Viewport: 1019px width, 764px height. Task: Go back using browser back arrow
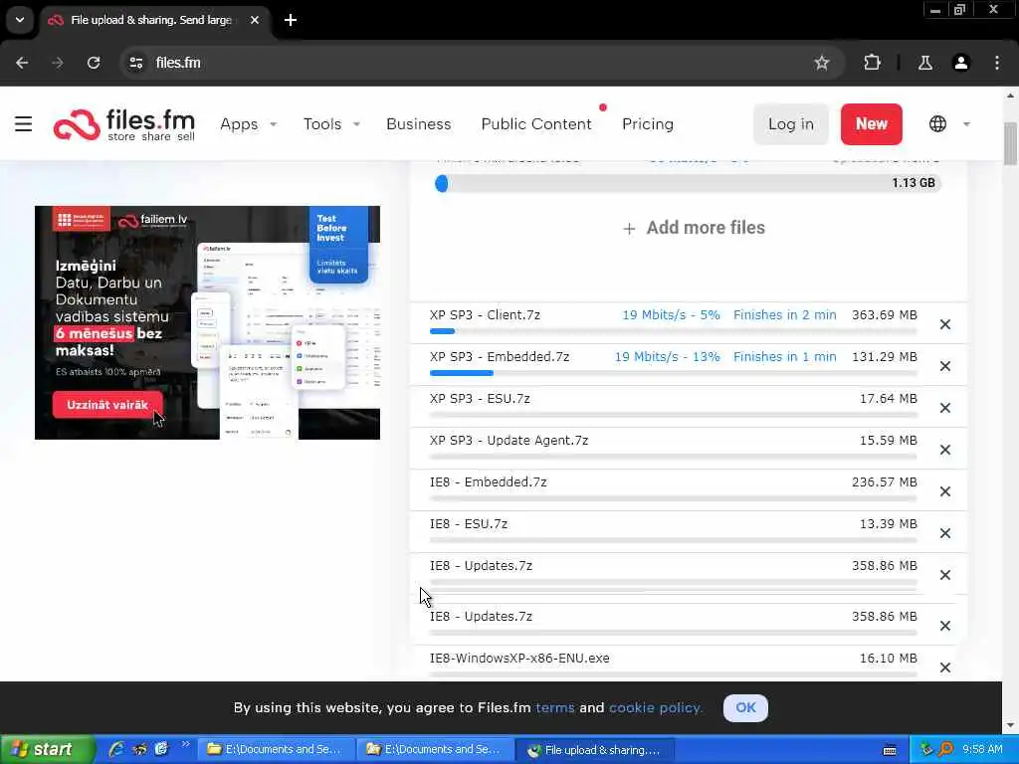(22, 63)
